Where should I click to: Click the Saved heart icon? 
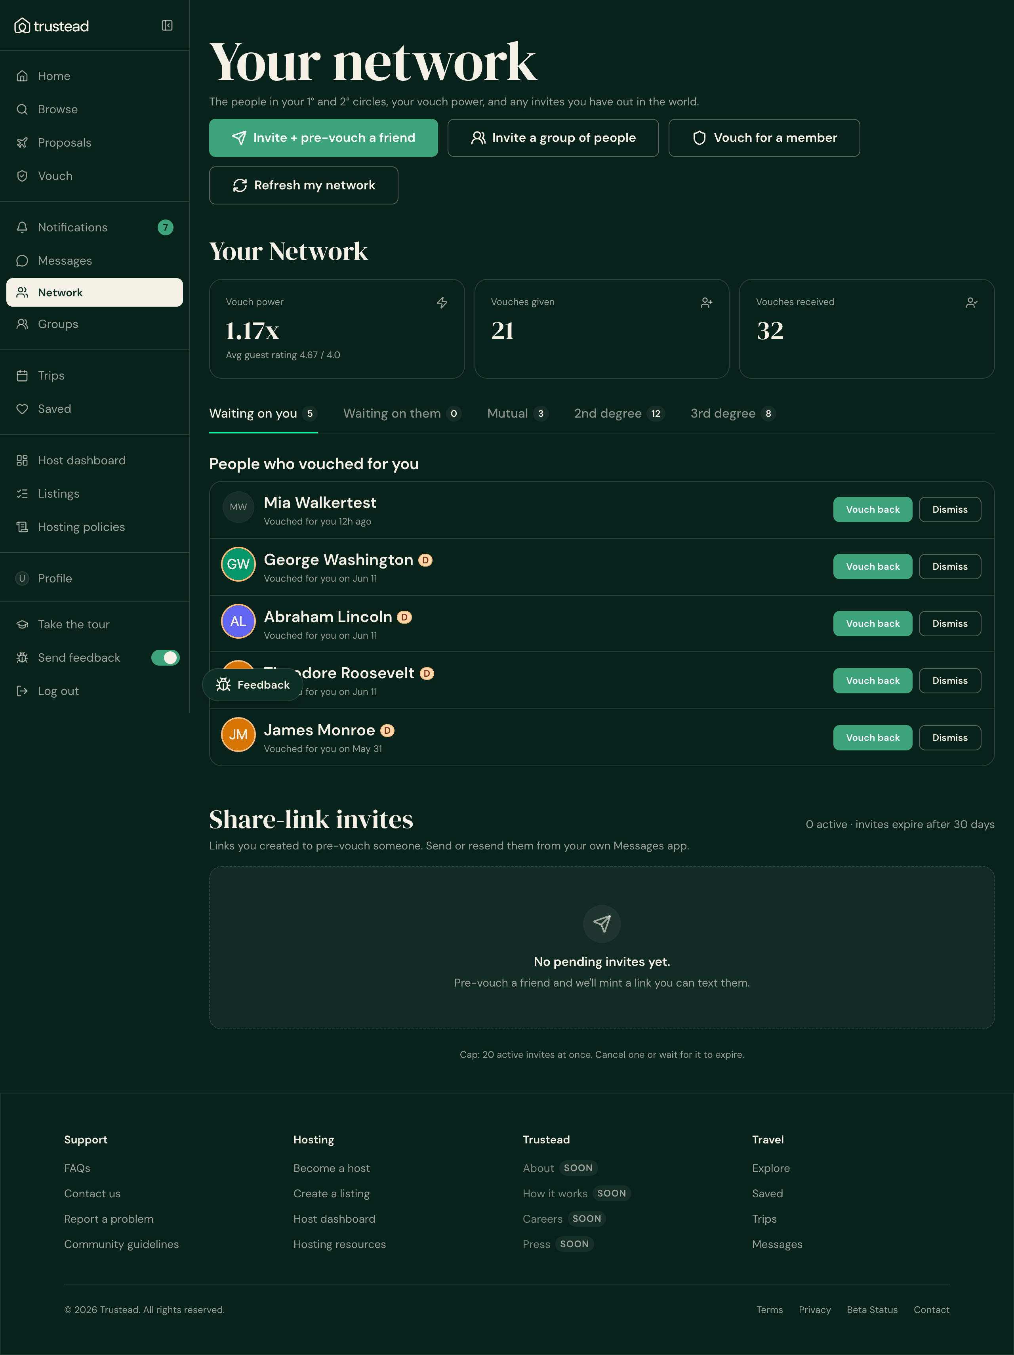pos(22,408)
